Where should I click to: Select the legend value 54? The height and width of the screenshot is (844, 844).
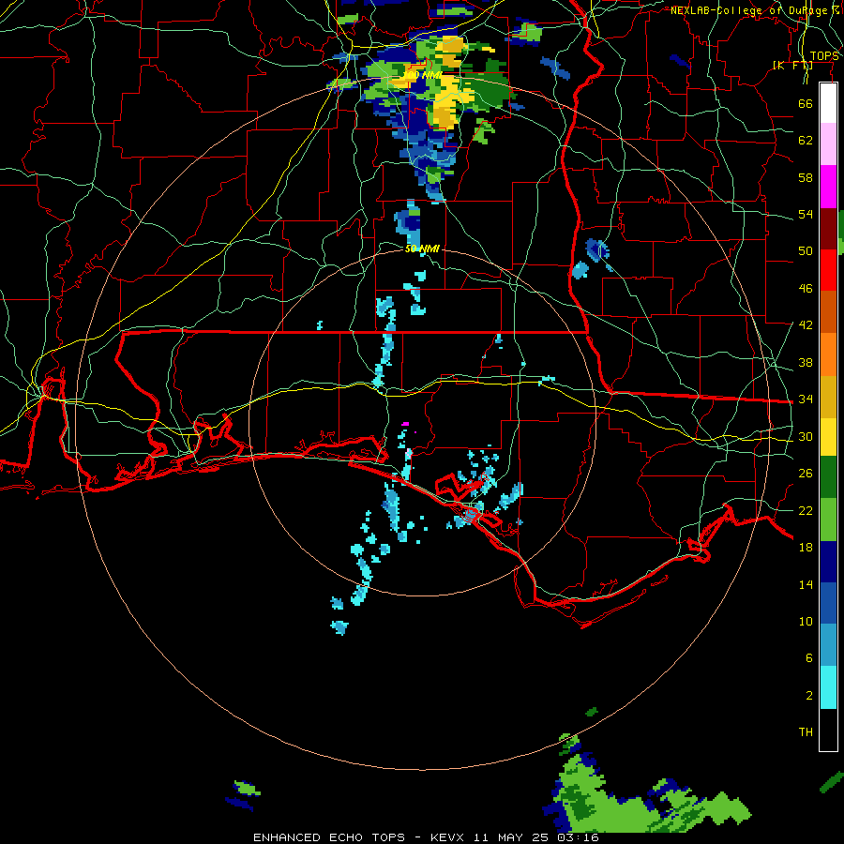coord(806,214)
